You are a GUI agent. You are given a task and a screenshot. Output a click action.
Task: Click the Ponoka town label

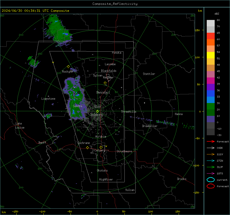[x=117, y=53]
